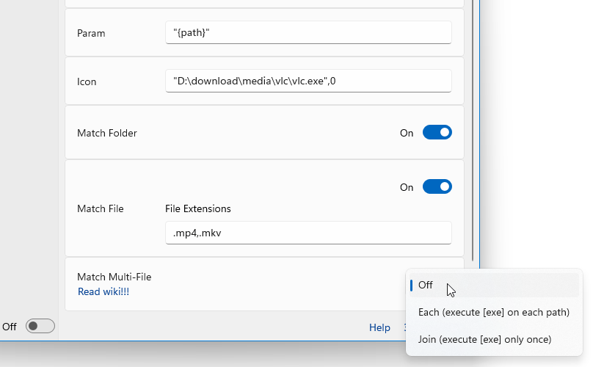Open the Read wiki!!! link
The image size is (593, 367).
click(103, 291)
